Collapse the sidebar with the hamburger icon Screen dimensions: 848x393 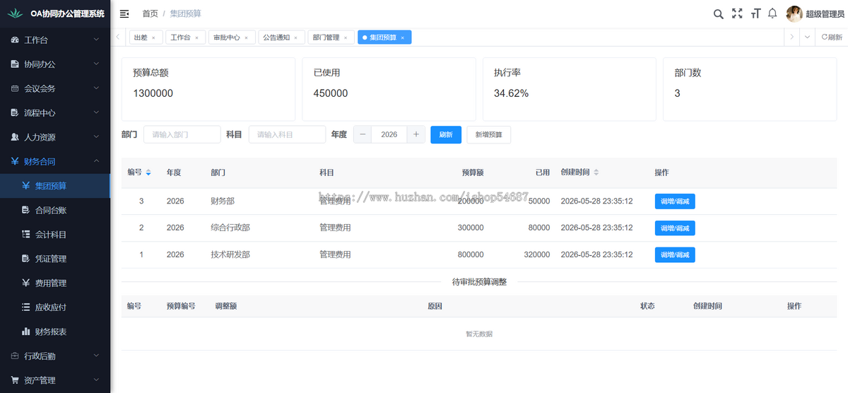[124, 13]
